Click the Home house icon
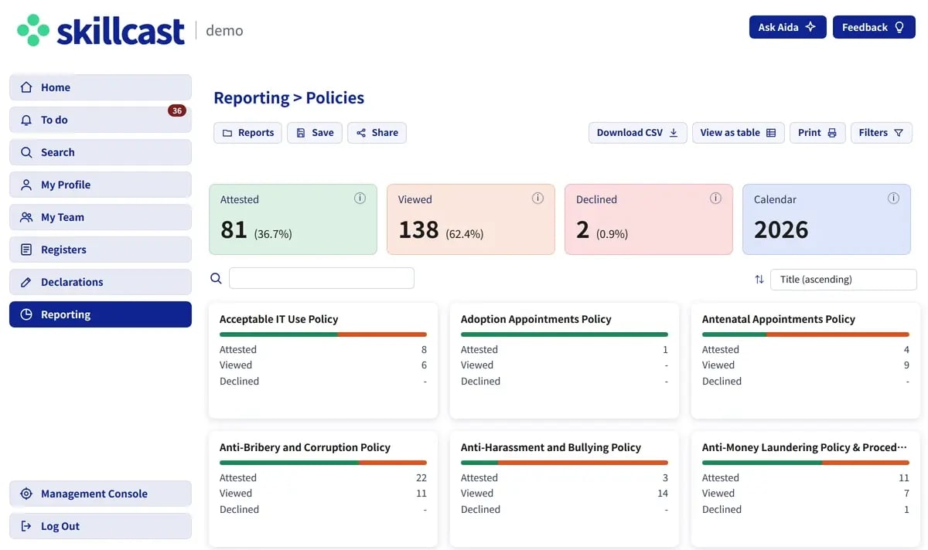Viewport: 928px width, 550px height. tap(26, 87)
